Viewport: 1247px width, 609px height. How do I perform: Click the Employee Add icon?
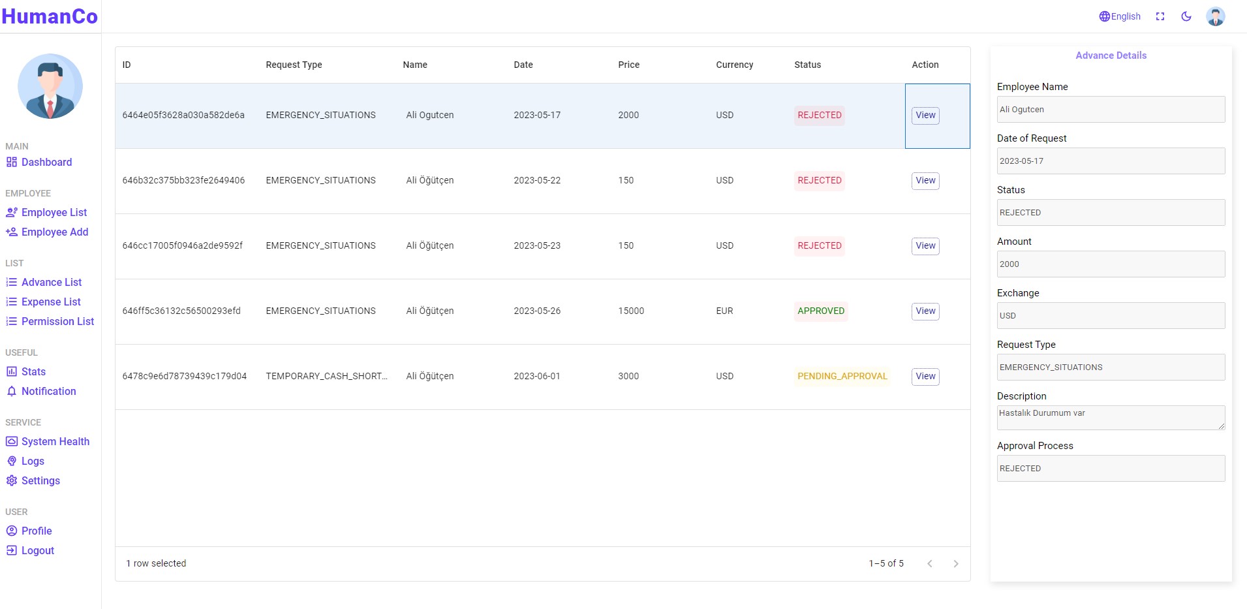[x=12, y=232]
